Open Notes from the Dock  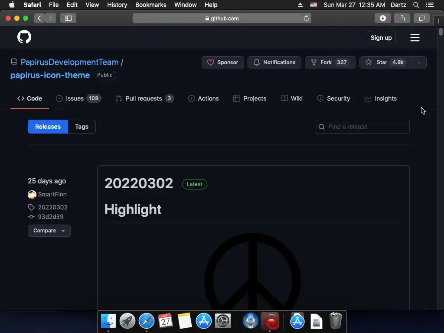click(185, 321)
